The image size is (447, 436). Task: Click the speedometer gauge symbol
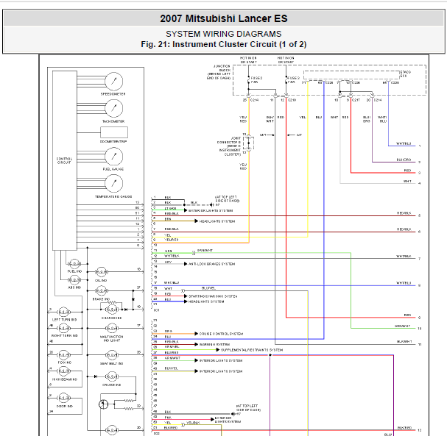click(113, 82)
